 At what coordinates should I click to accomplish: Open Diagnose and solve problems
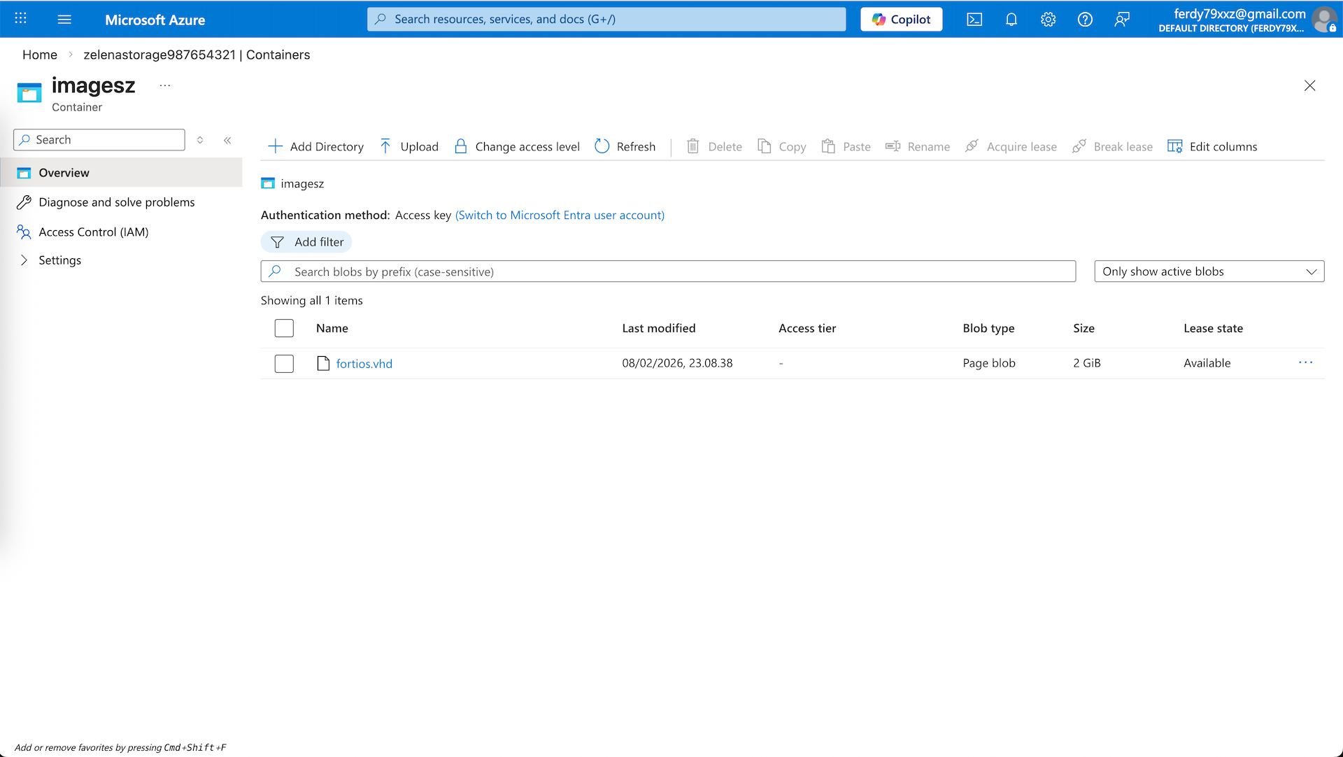point(117,202)
